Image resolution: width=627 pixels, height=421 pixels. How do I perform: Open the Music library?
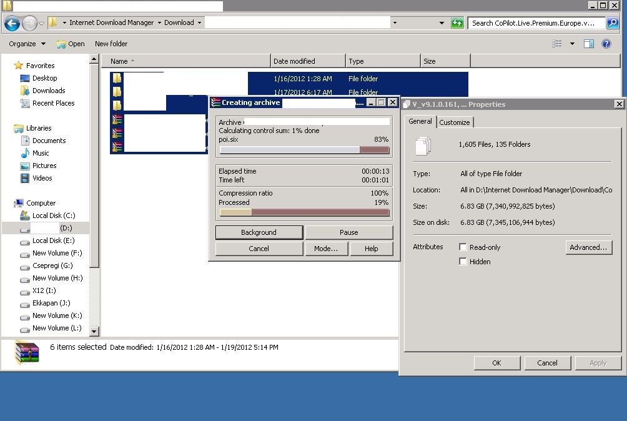[41, 153]
